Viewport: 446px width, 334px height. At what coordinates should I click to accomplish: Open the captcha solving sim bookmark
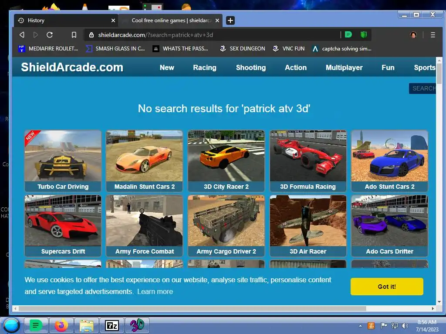point(341,49)
